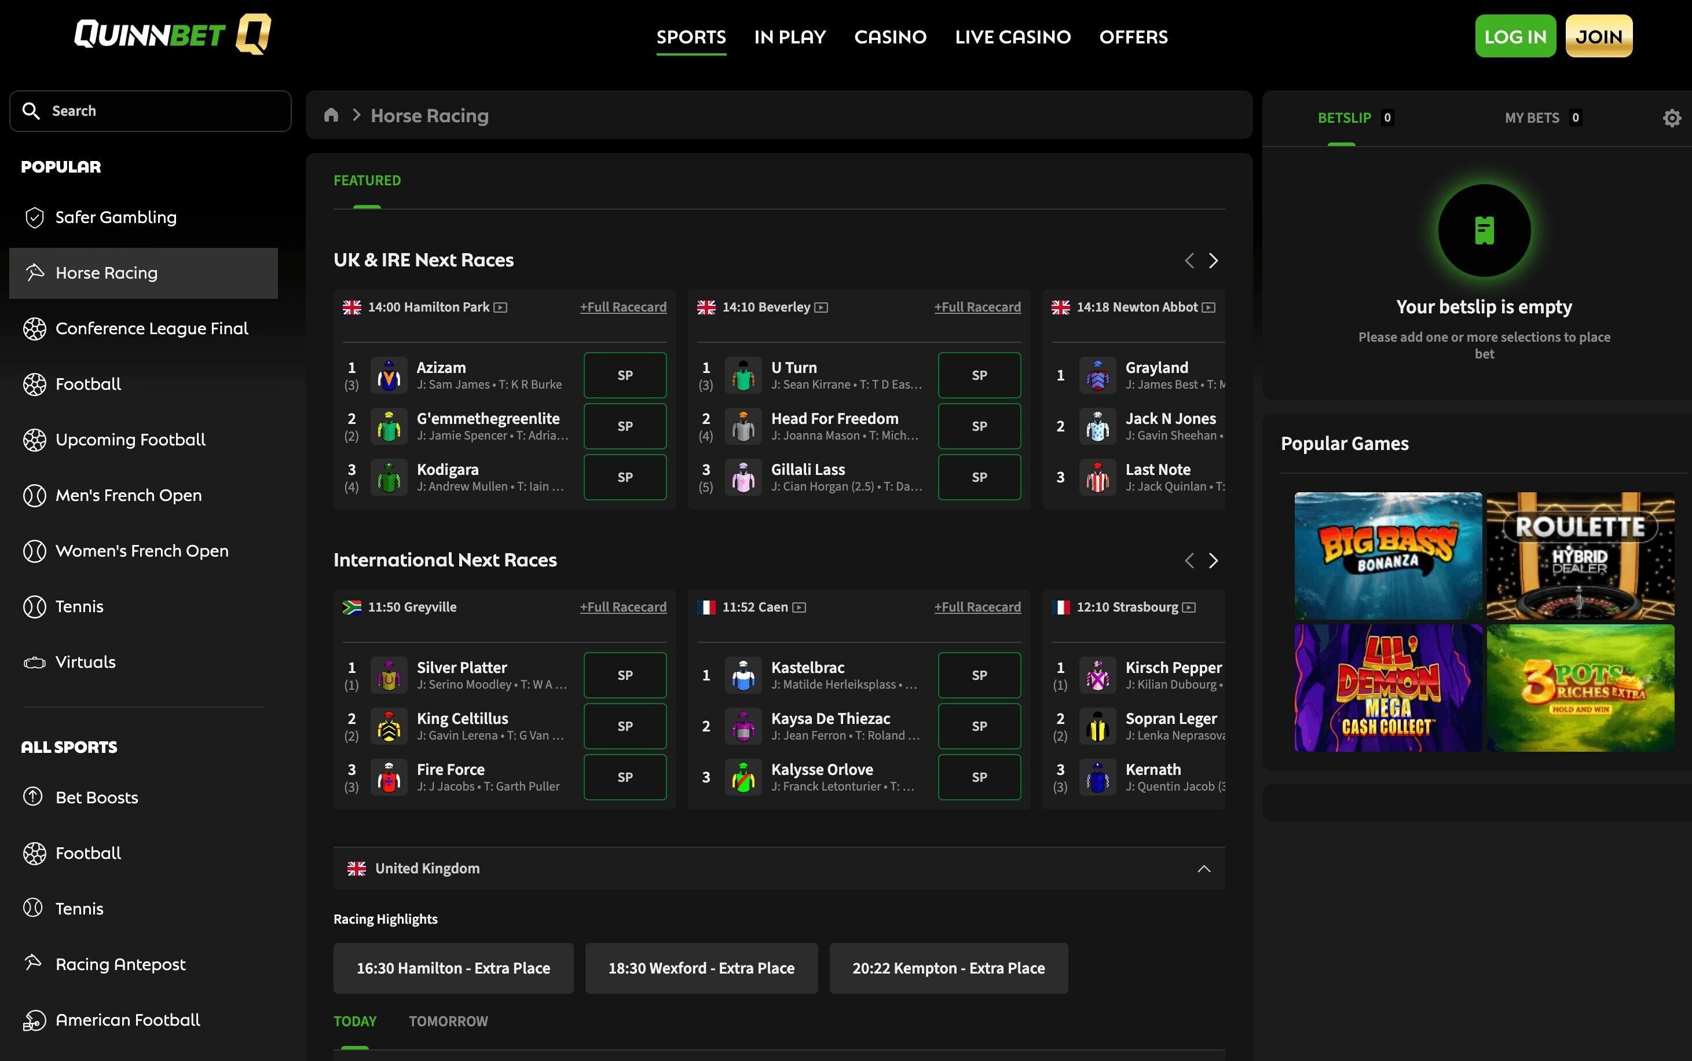
Task: Click the search magnifier icon
Action: [31, 111]
